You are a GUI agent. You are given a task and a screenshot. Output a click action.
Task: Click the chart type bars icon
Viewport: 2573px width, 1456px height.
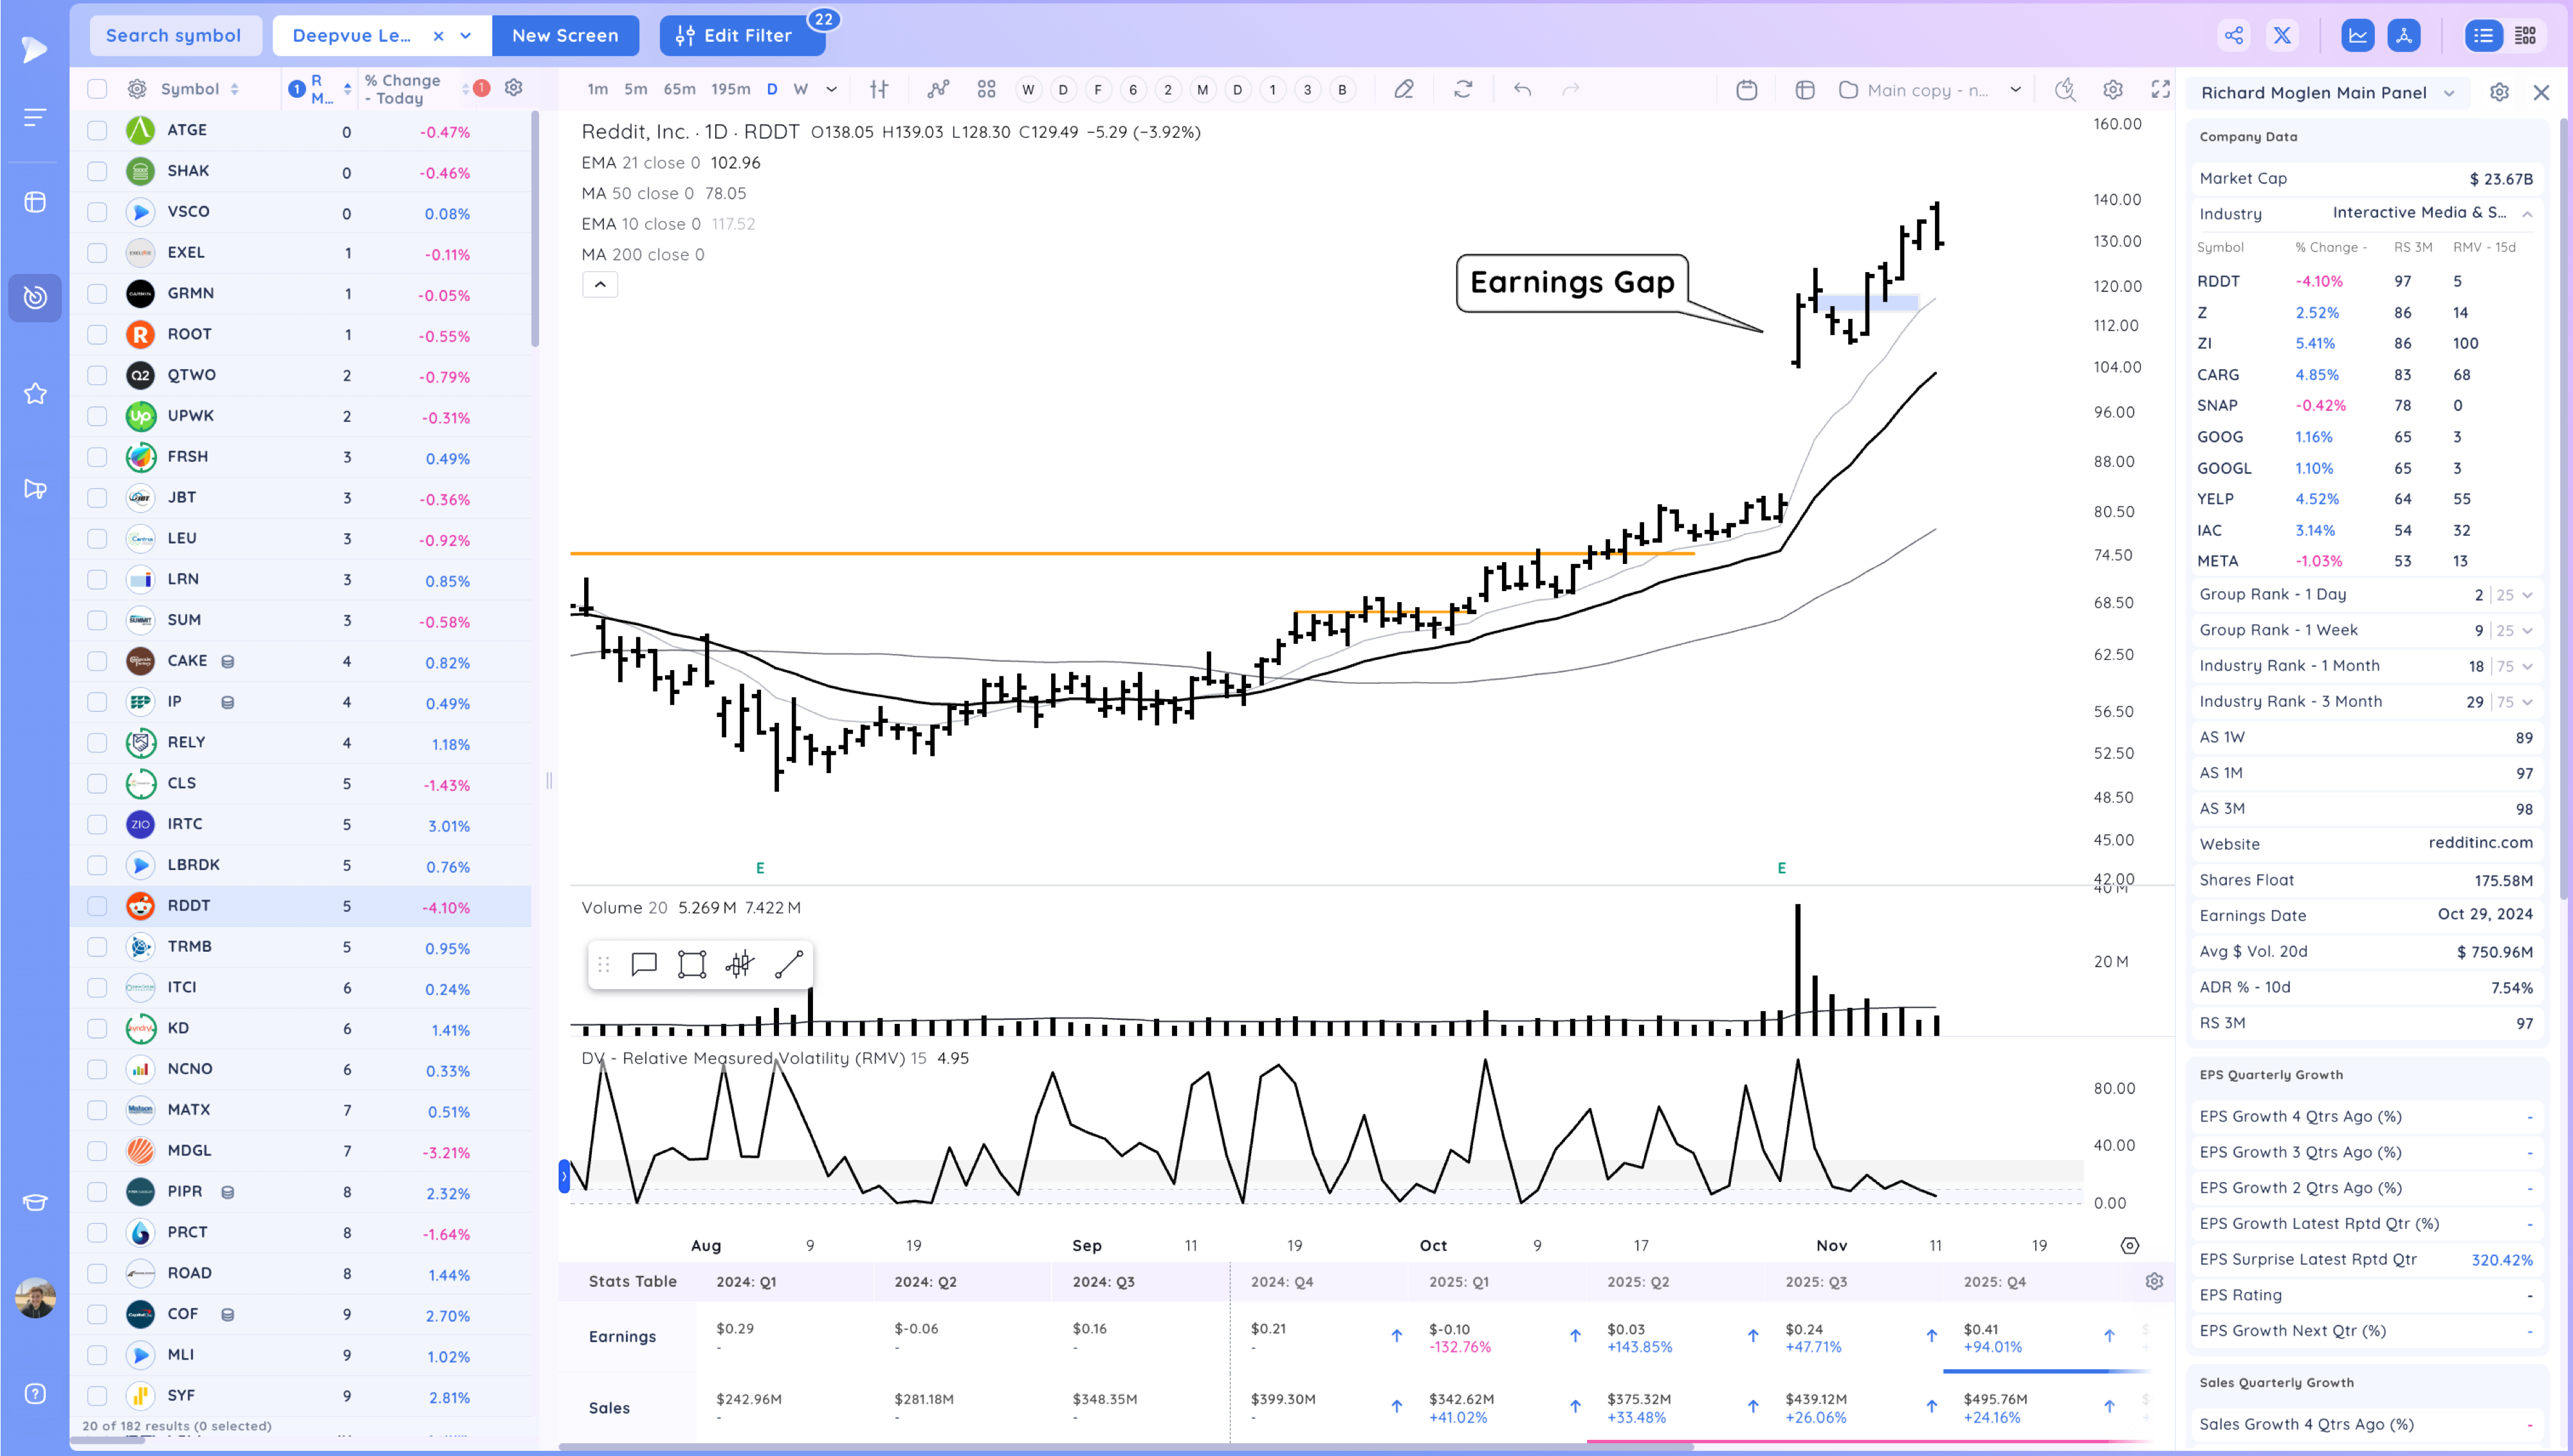[879, 90]
